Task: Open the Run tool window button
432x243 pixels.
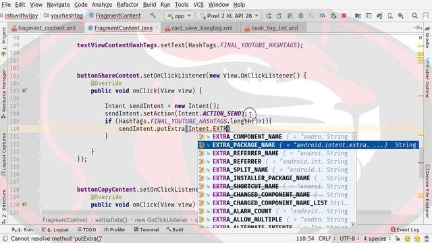Action: click(22, 230)
